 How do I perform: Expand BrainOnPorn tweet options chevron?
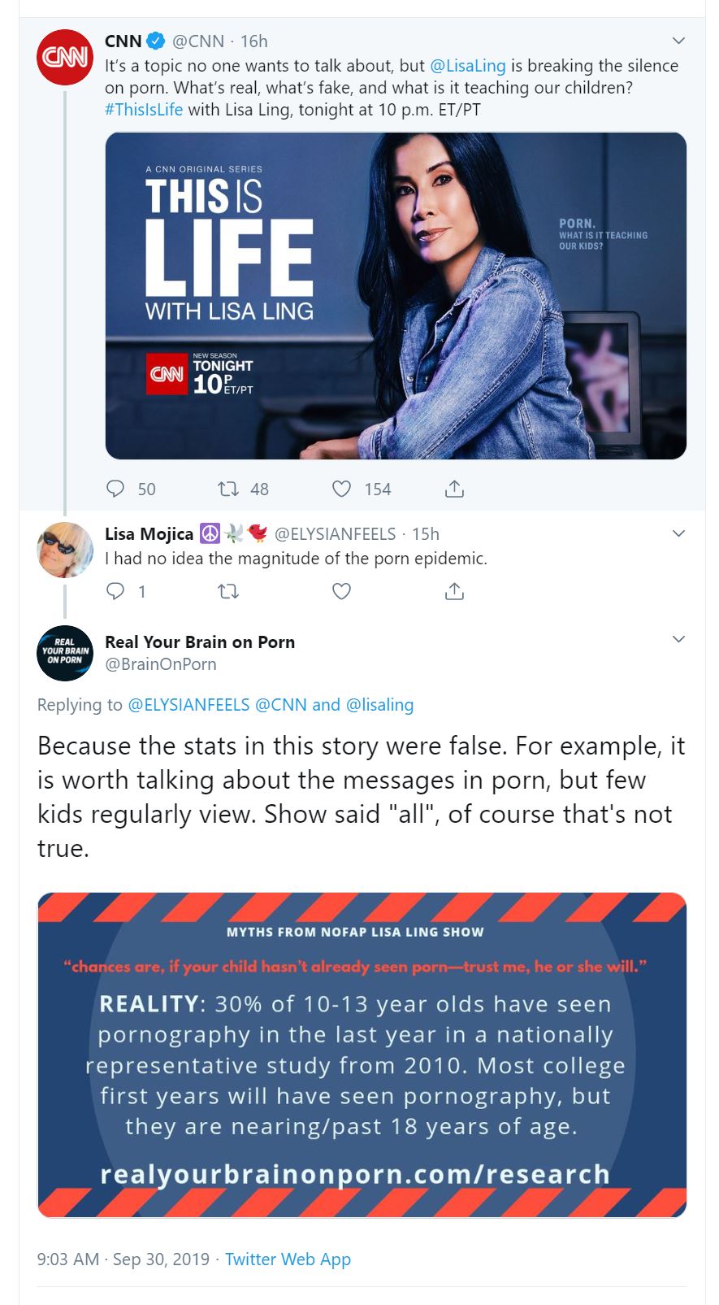[678, 639]
